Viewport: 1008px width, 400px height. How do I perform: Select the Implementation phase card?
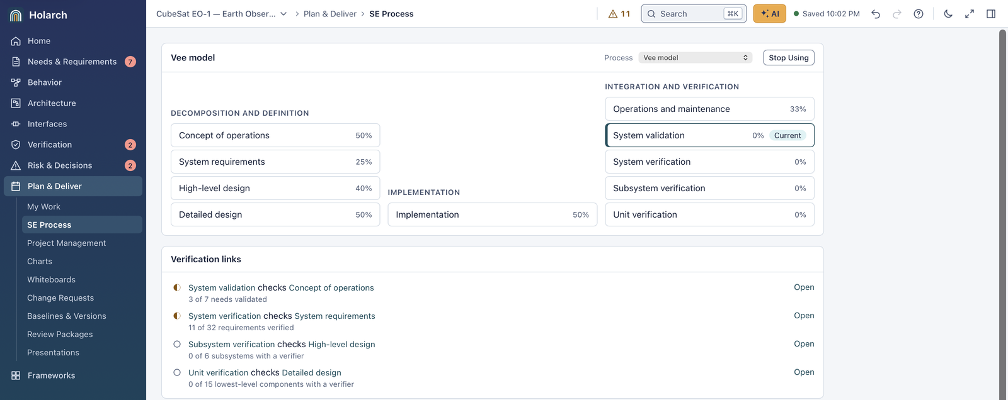click(493, 214)
